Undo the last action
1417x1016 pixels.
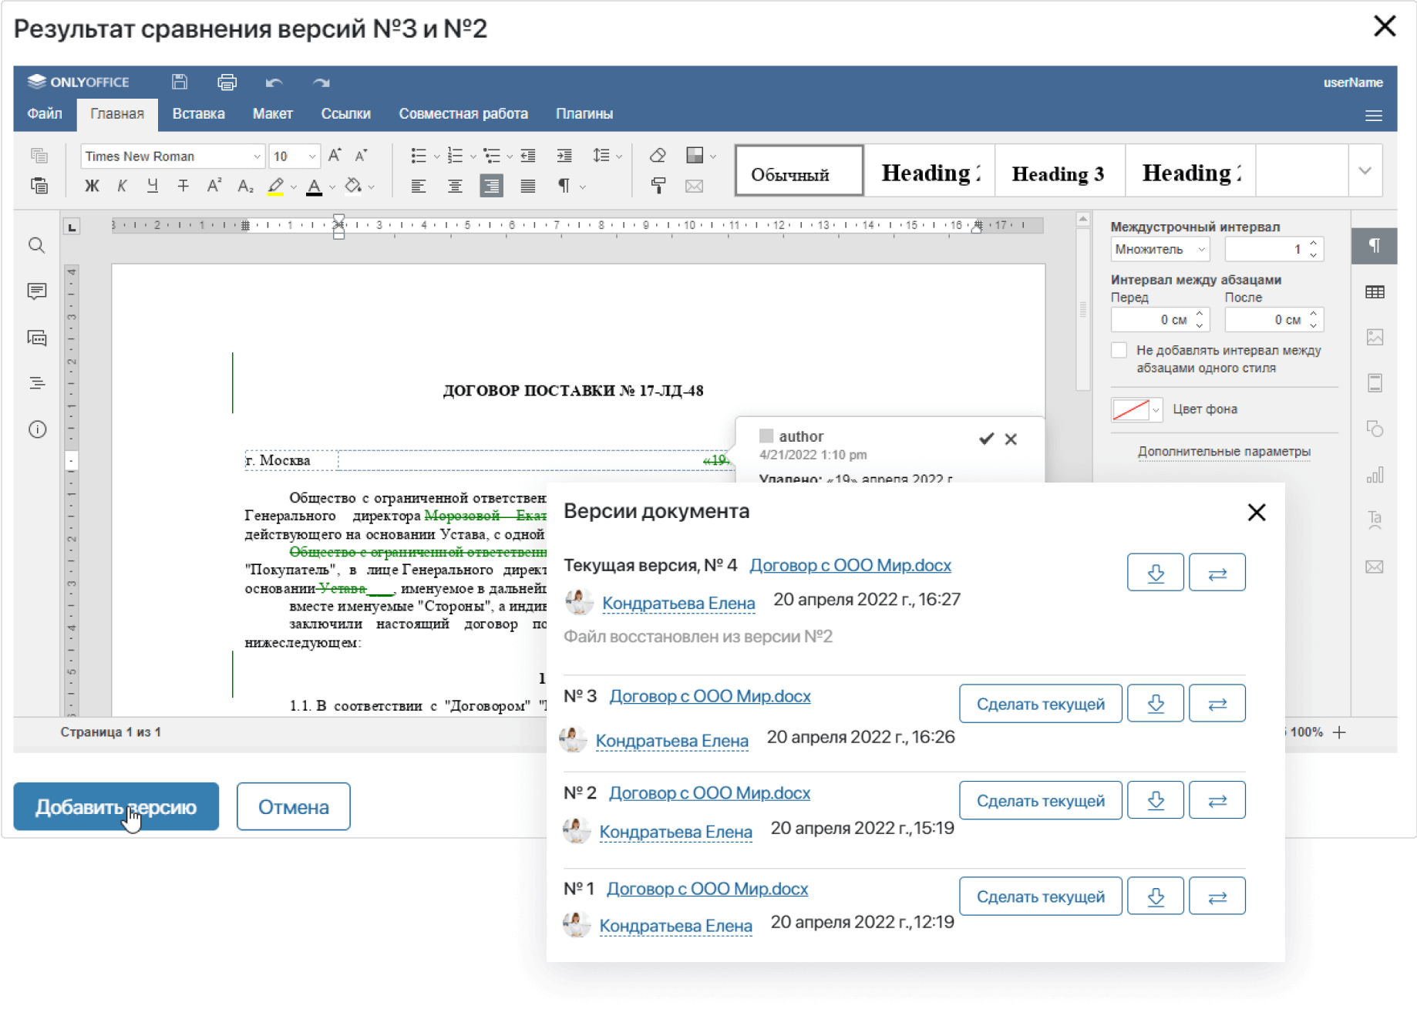[x=274, y=82]
